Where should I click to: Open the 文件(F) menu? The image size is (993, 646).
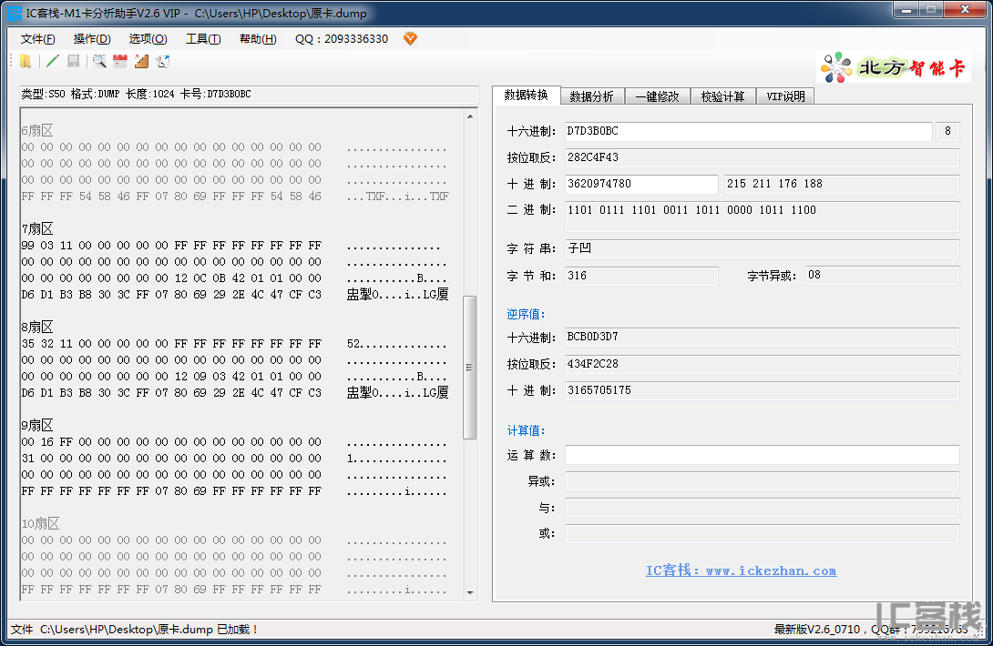tap(38, 39)
